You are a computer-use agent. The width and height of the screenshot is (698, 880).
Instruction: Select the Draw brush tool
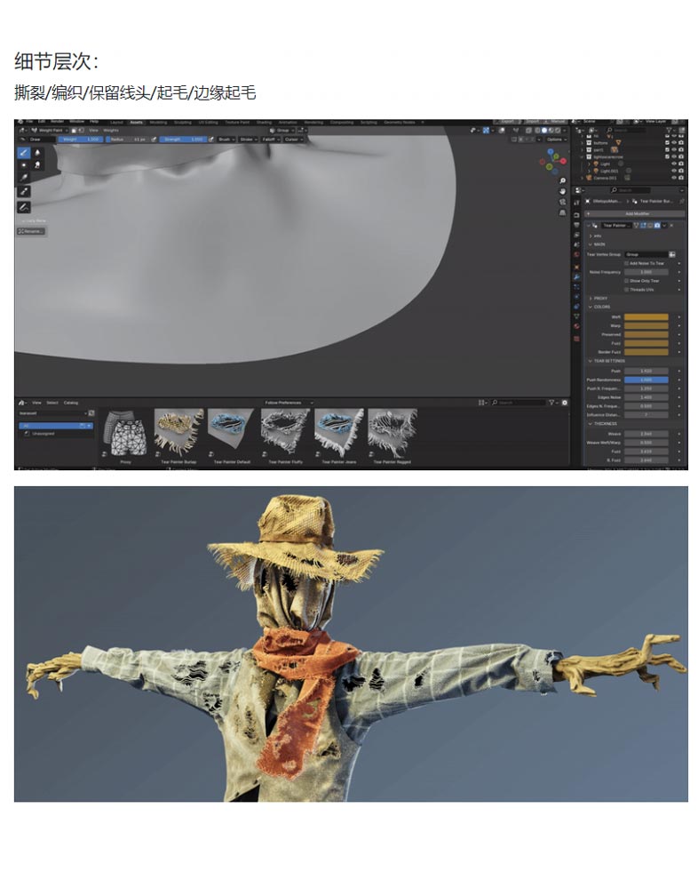pyautogui.click(x=24, y=152)
